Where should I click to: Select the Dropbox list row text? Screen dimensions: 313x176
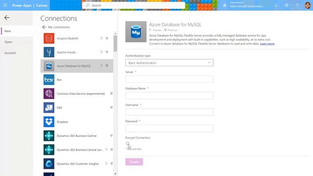point(63,122)
